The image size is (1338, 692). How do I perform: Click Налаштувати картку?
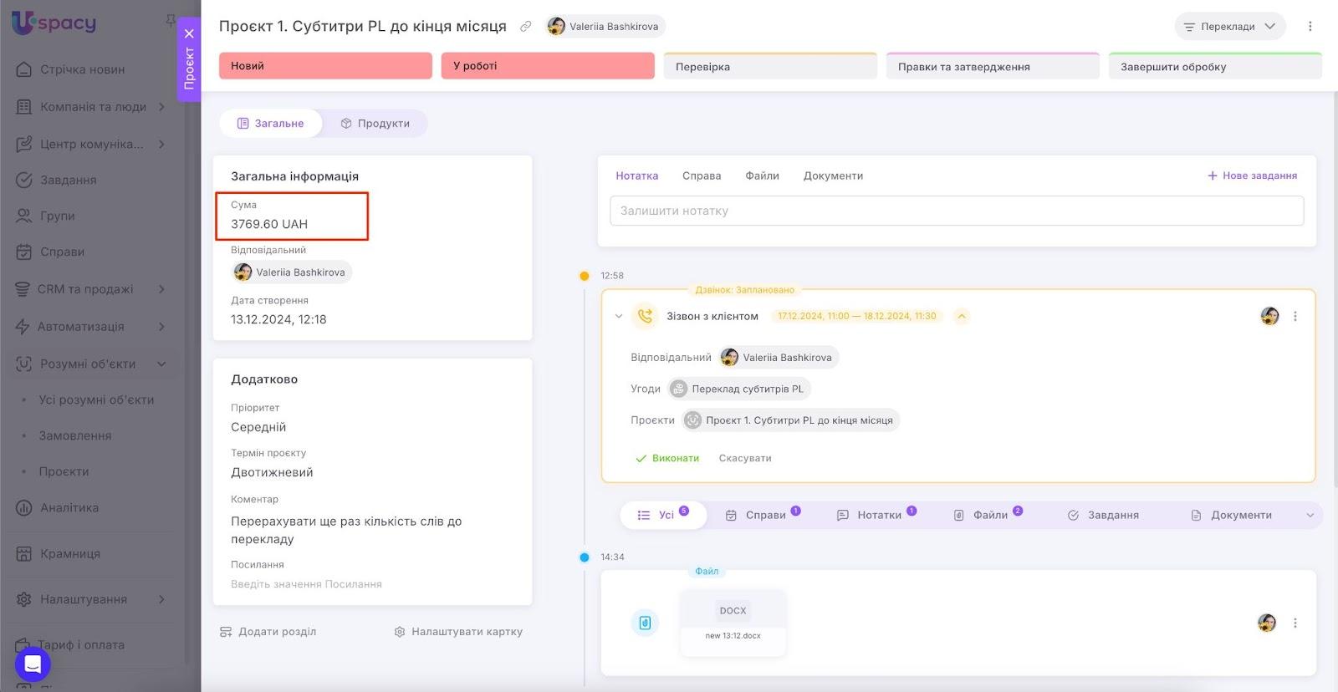[x=458, y=632]
